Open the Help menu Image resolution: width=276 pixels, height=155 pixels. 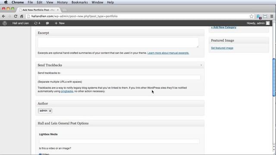(x=110, y=2)
